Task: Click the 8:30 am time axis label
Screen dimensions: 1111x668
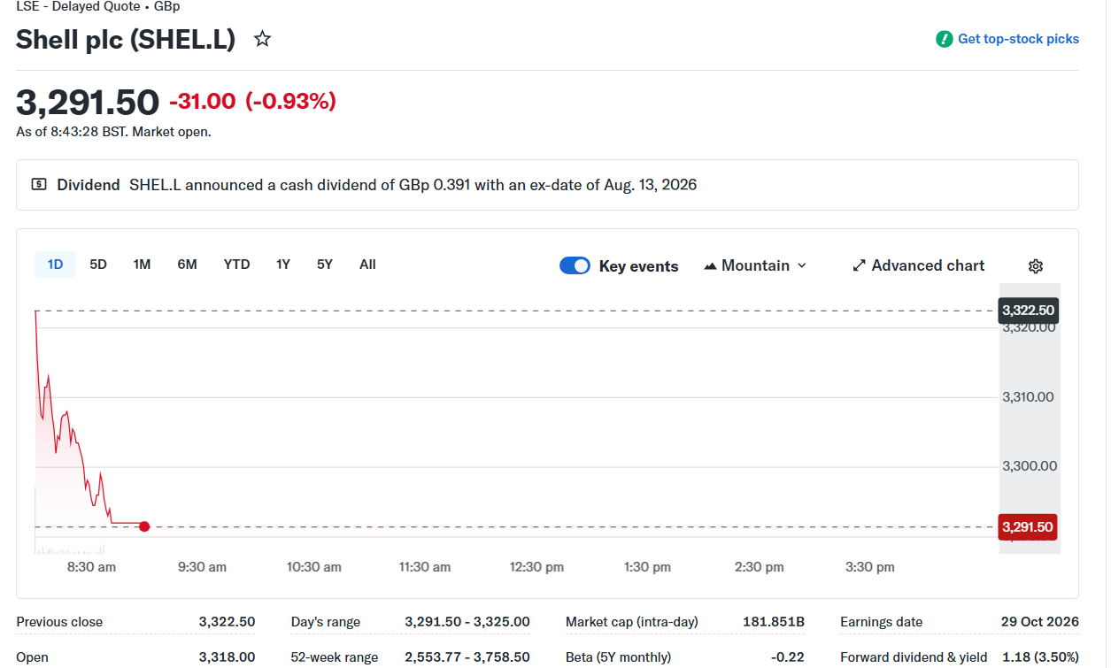Action: click(91, 567)
